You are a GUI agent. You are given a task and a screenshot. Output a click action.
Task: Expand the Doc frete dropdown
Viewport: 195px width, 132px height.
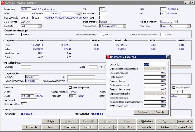click(40, 26)
